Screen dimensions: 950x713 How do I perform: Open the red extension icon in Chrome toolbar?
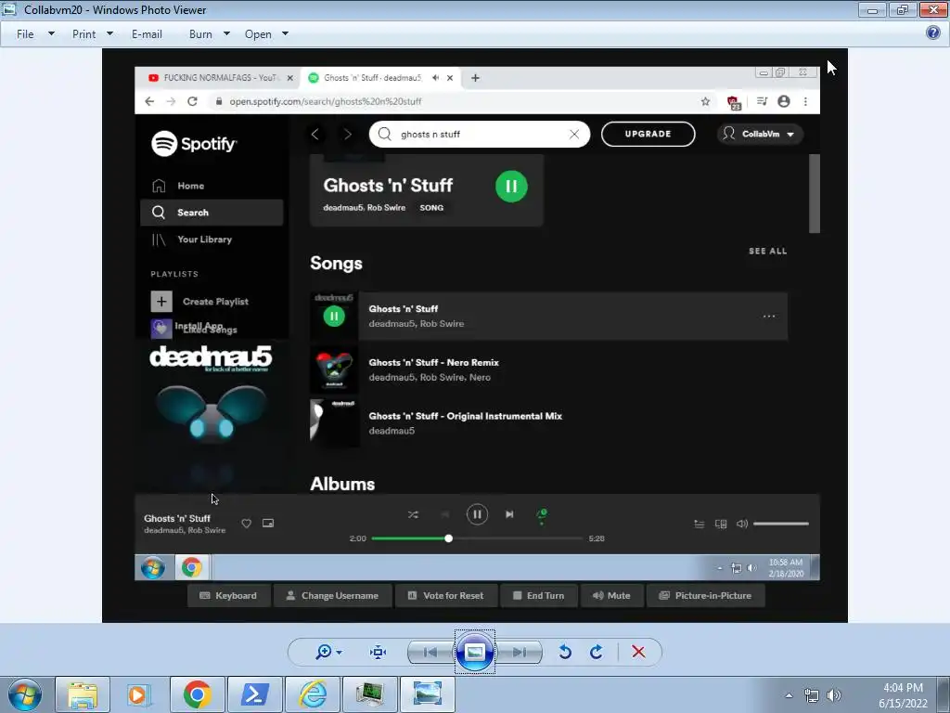pyautogui.click(x=734, y=102)
